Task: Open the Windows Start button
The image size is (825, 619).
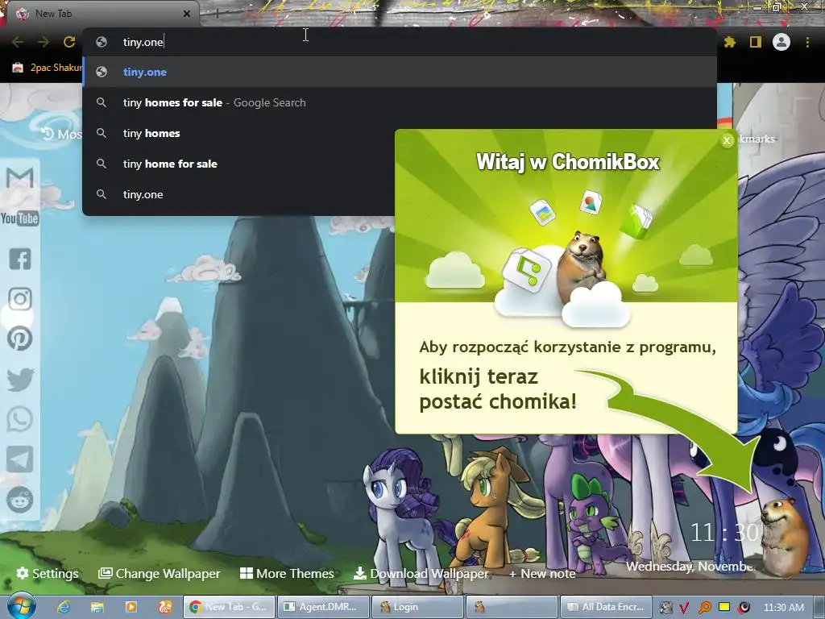Action: [21, 607]
